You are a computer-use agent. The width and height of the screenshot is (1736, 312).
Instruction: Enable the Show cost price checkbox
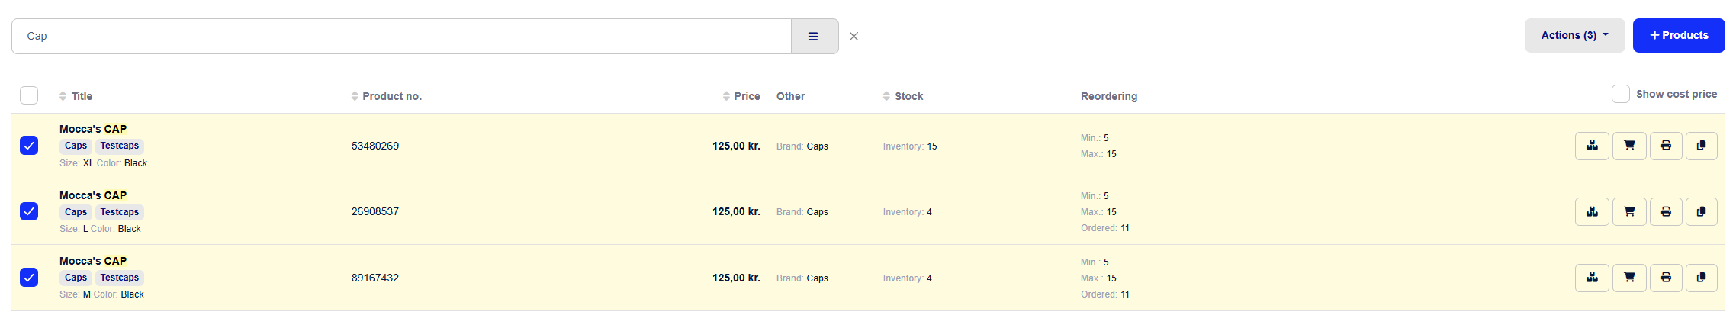point(1620,94)
